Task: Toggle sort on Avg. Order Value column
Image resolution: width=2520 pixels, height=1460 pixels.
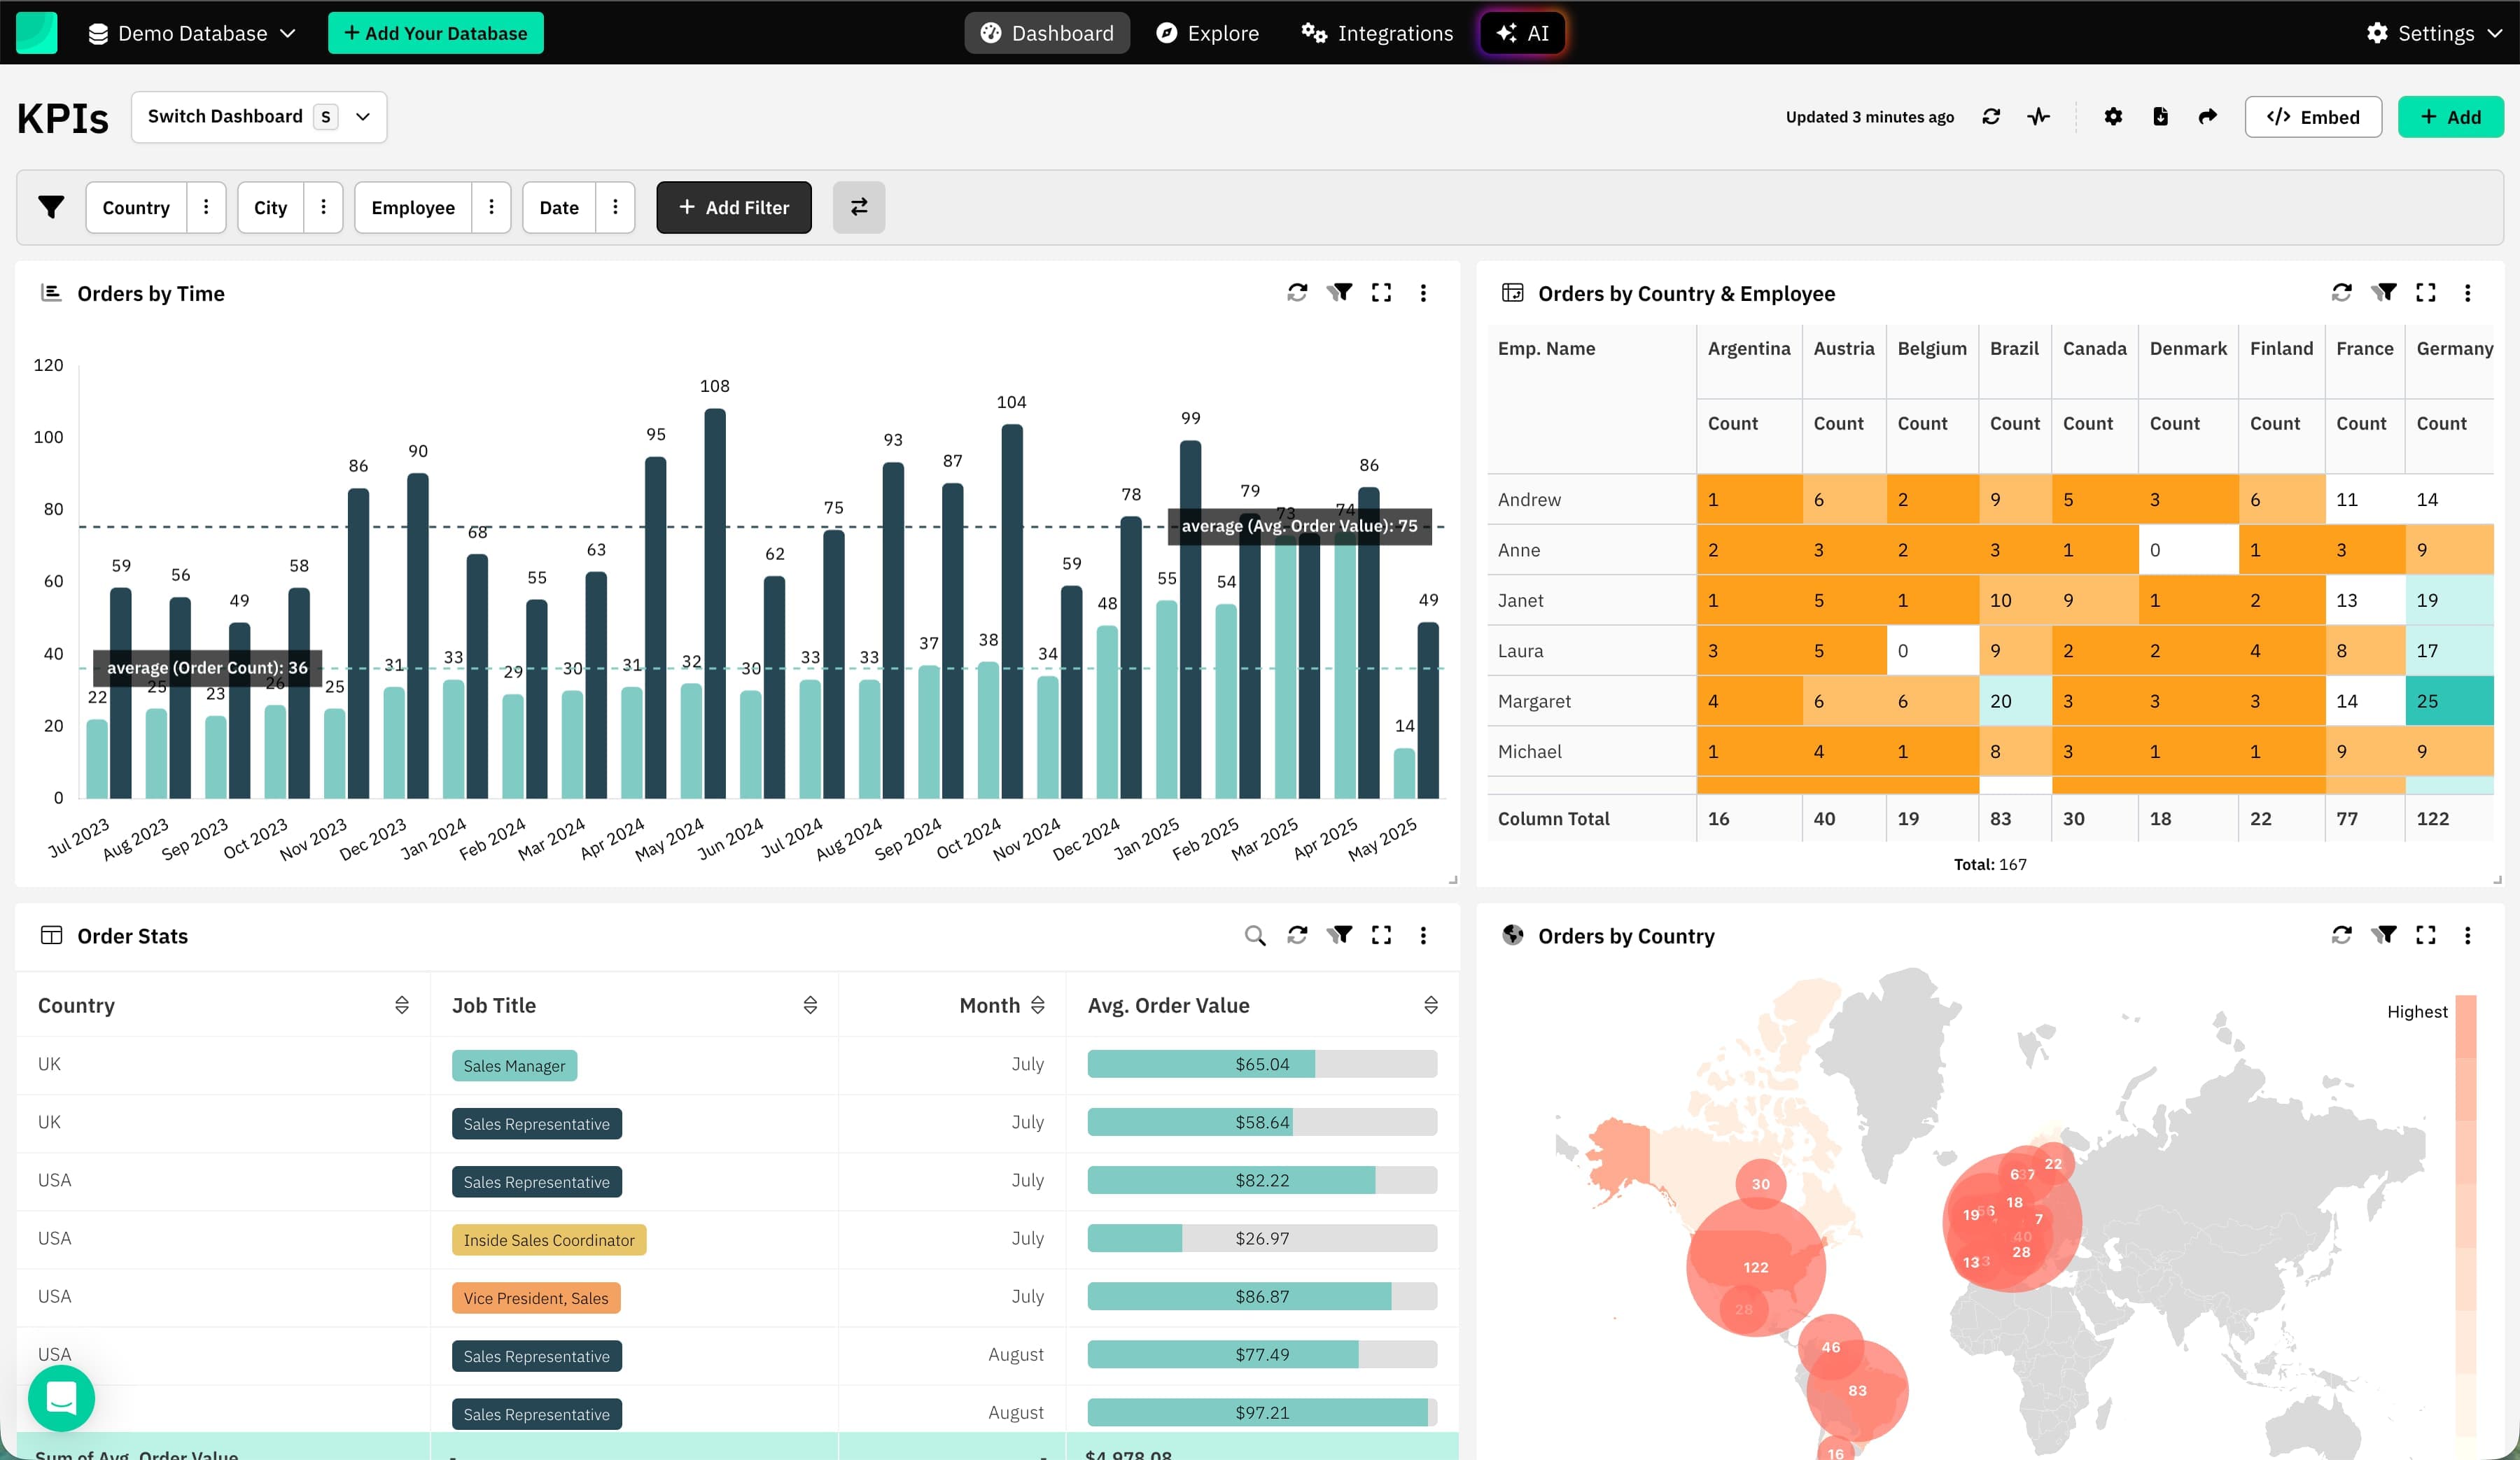Action: pos(1431,1005)
